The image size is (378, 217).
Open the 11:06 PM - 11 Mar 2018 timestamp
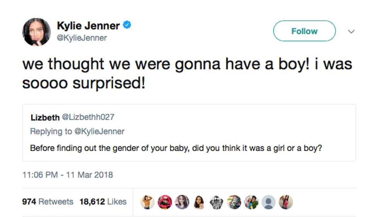[67, 175]
